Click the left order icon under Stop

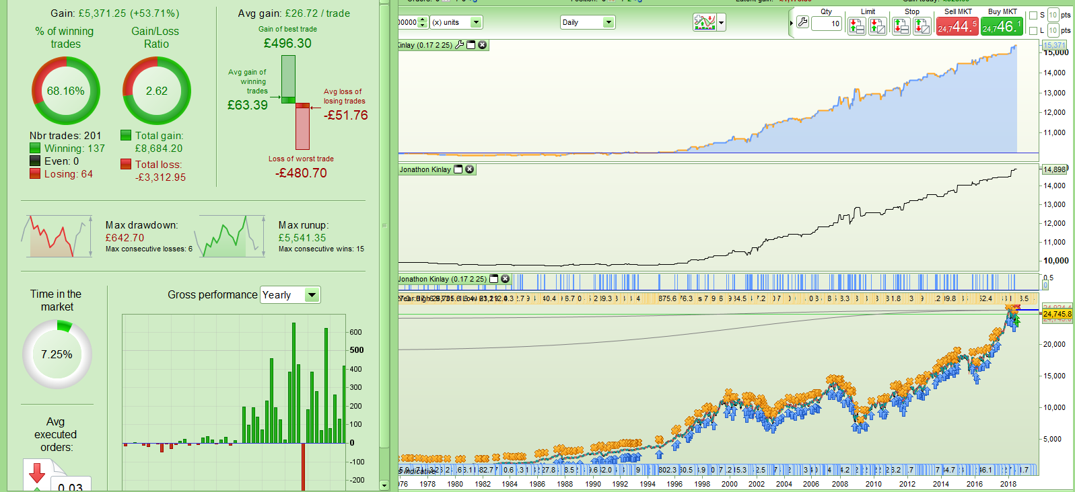(x=901, y=26)
